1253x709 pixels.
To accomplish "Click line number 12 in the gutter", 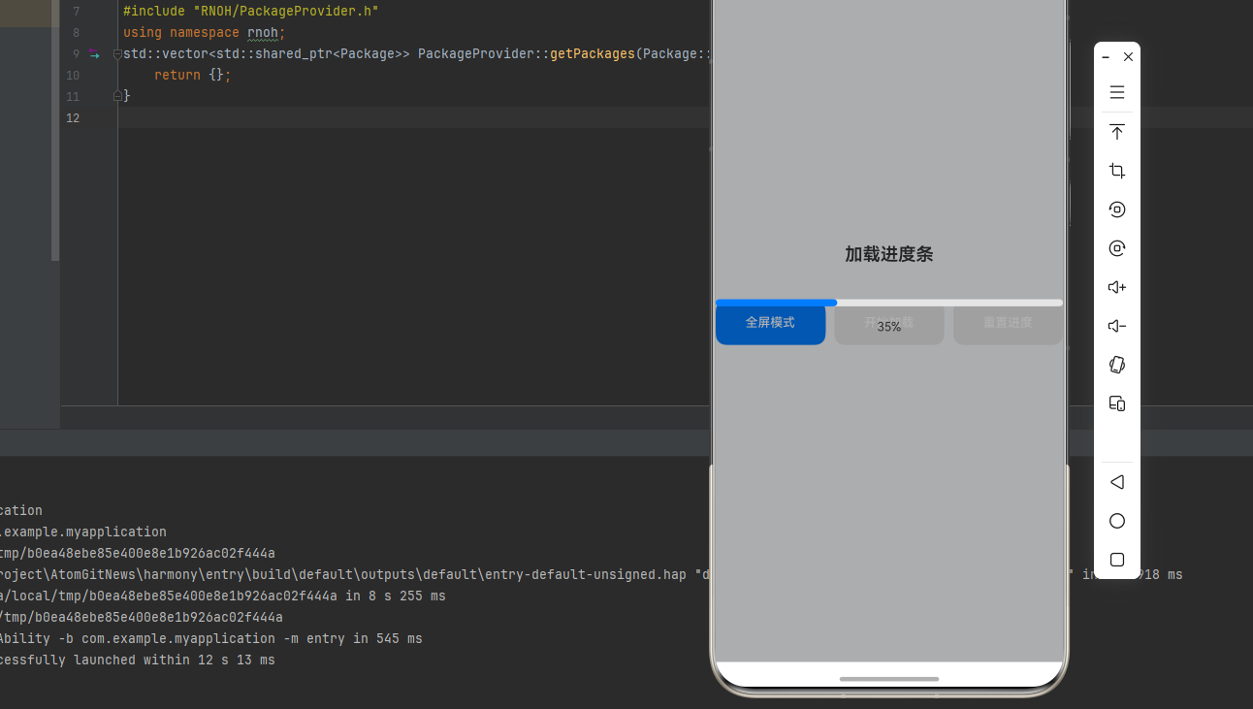I will point(73,118).
